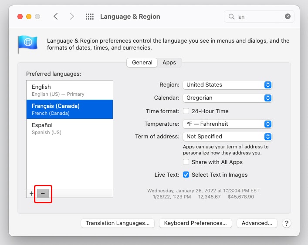Click the sample currency value $45,678.90
308x245 pixels.
click(241, 197)
